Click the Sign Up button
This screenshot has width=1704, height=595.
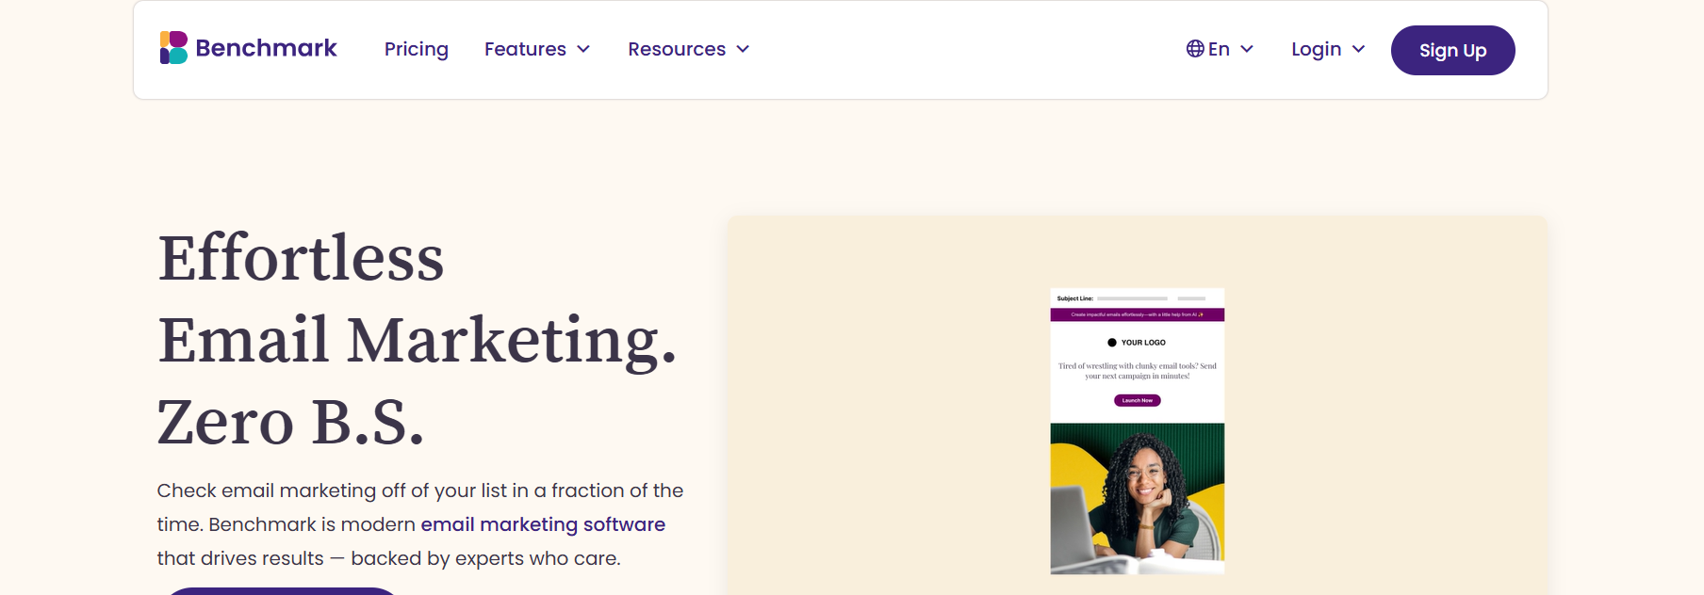click(1452, 50)
